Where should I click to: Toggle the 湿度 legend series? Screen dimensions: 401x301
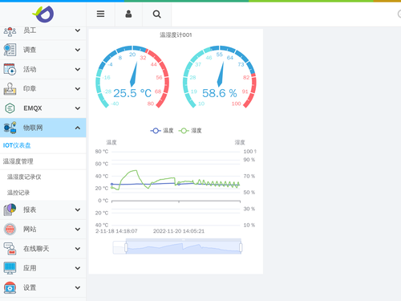(190, 131)
